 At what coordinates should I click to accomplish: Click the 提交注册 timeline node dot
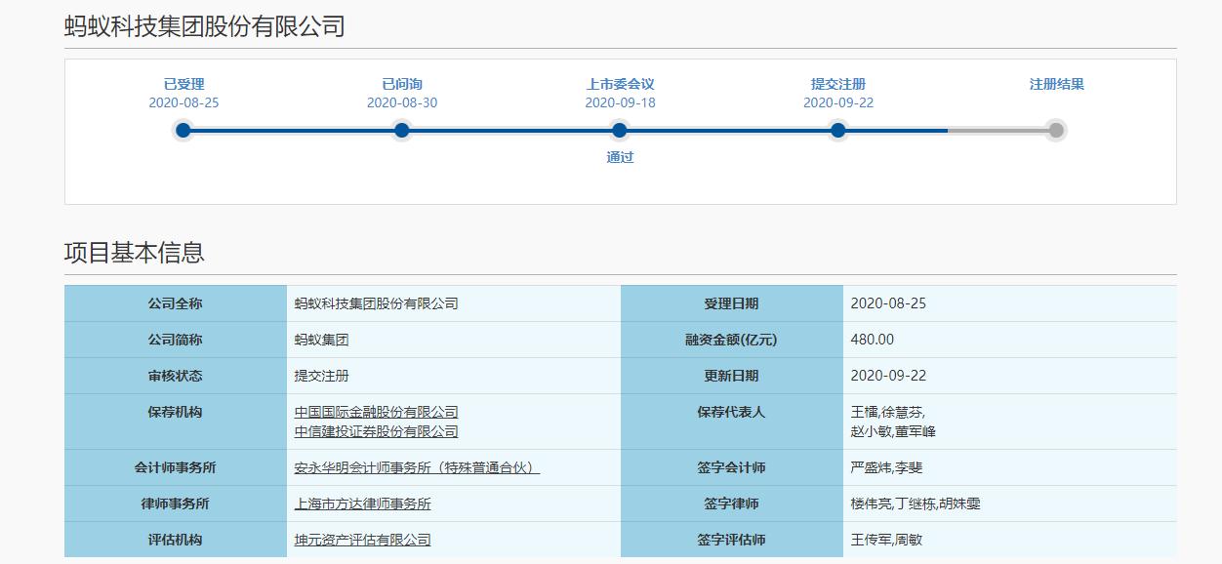pos(837,131)
